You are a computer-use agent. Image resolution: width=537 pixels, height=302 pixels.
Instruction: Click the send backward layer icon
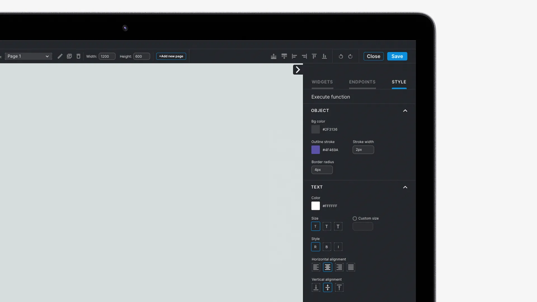tap(284, 56)
